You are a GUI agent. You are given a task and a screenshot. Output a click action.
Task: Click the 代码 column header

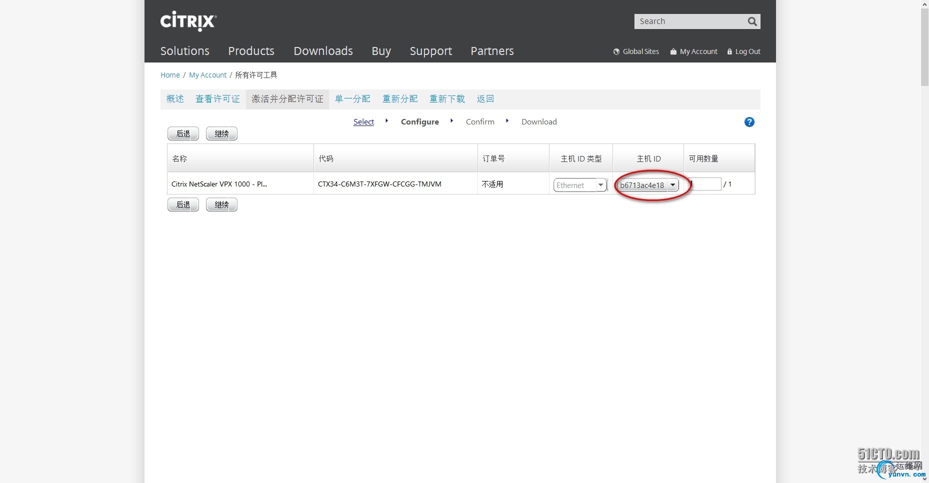(x=395, y=158)
